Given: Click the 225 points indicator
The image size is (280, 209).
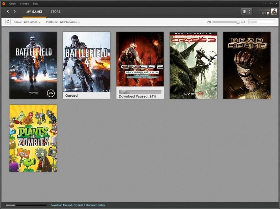Looking at the screenshot, I should click(265, 13).
